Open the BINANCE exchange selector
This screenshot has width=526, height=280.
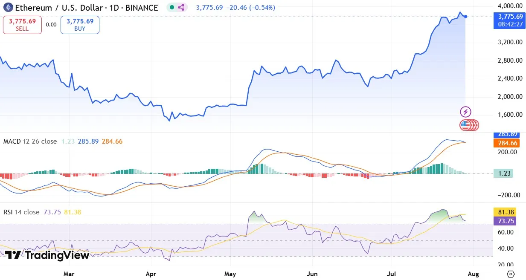[x=143, y=7]
